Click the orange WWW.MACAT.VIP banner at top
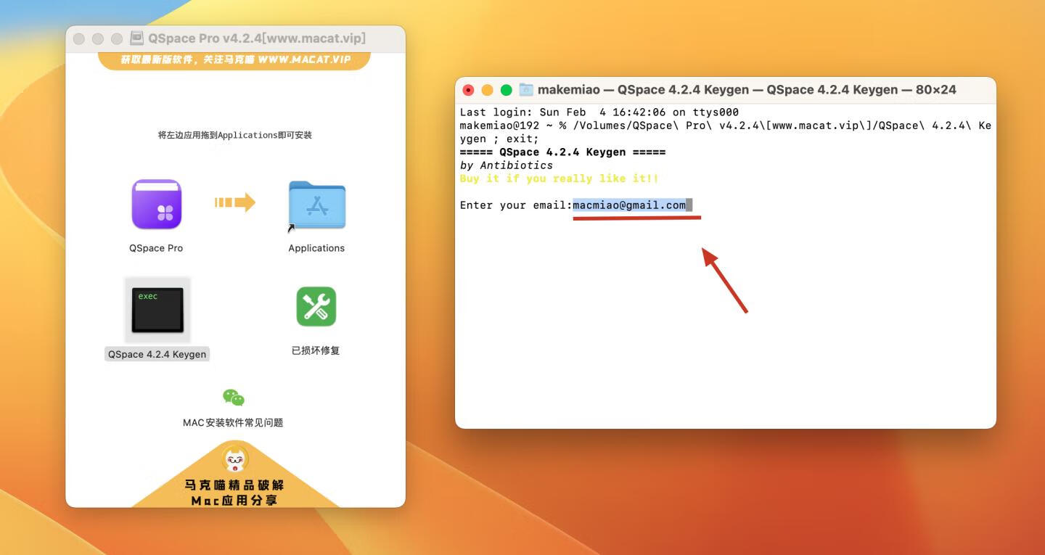Screen dimensions: 1045x555 point(234,60)
